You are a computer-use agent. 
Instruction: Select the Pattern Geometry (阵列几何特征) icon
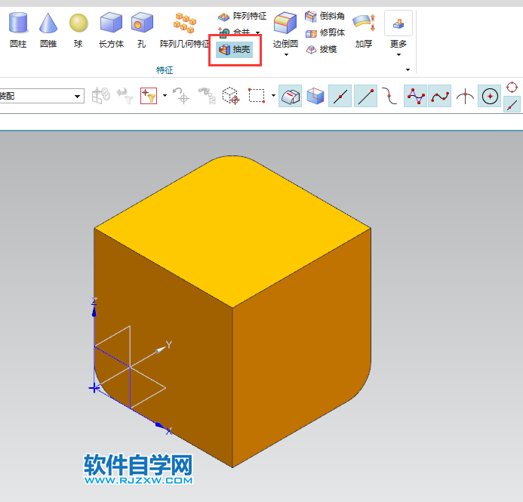(x=184, y=29)
